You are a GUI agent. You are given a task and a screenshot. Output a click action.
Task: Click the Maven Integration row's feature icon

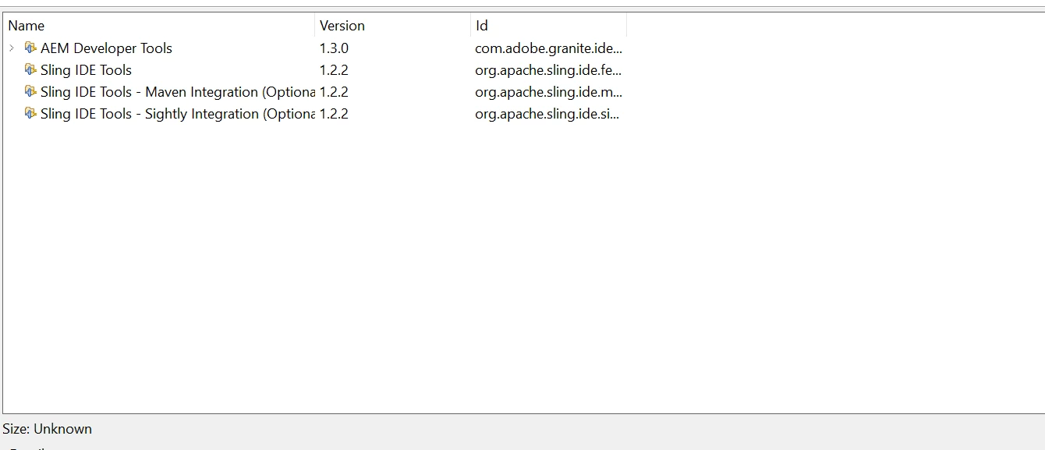[30, 92]
